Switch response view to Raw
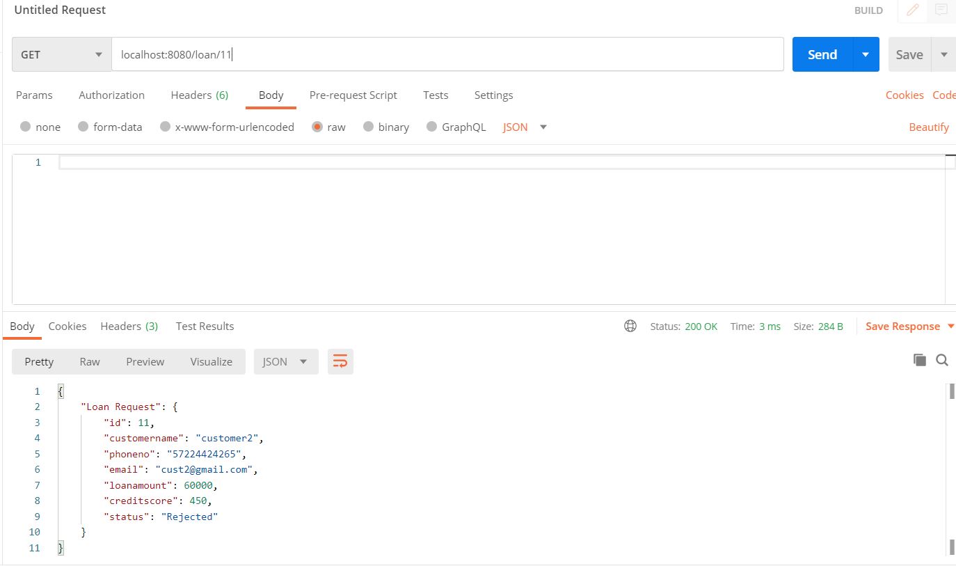The height and width of the screenshot is (566, 956). click(90, 361)
